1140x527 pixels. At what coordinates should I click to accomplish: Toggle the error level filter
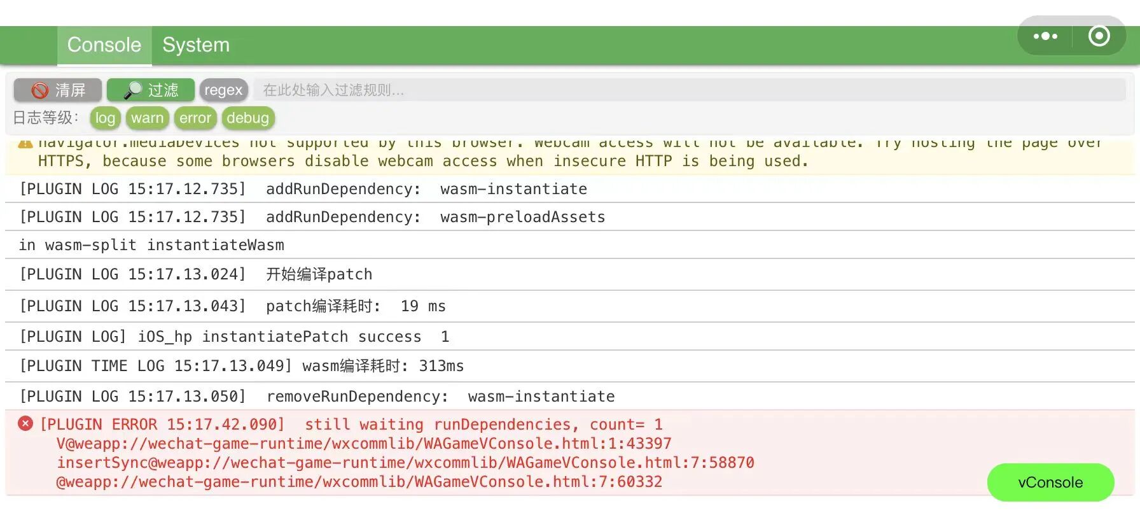click(x=195, y=118)
